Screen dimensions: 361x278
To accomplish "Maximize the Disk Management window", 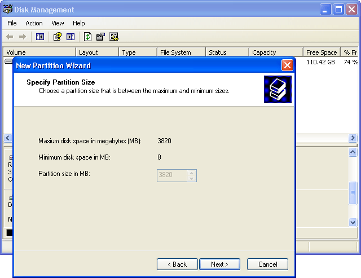I will click(x=338, y=10).
